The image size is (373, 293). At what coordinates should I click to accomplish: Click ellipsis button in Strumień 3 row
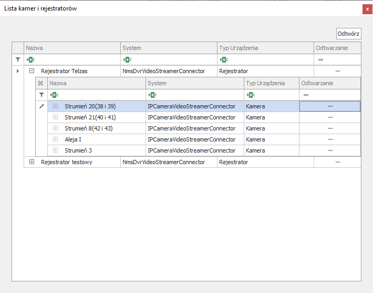click(330, 150)
